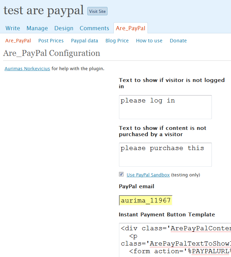The image size is (231, 257).
Task: Focus the 'please purchase this' text area
Action: click(x=165, y=155)
